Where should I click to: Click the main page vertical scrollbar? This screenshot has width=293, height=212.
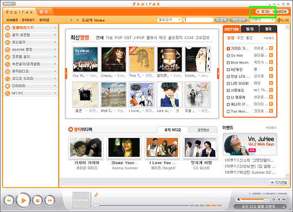288,101
